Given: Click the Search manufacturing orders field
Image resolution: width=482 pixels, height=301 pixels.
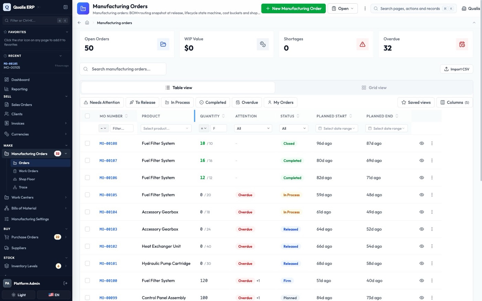Looking at the screenshot, I should (x=123, y=69).
